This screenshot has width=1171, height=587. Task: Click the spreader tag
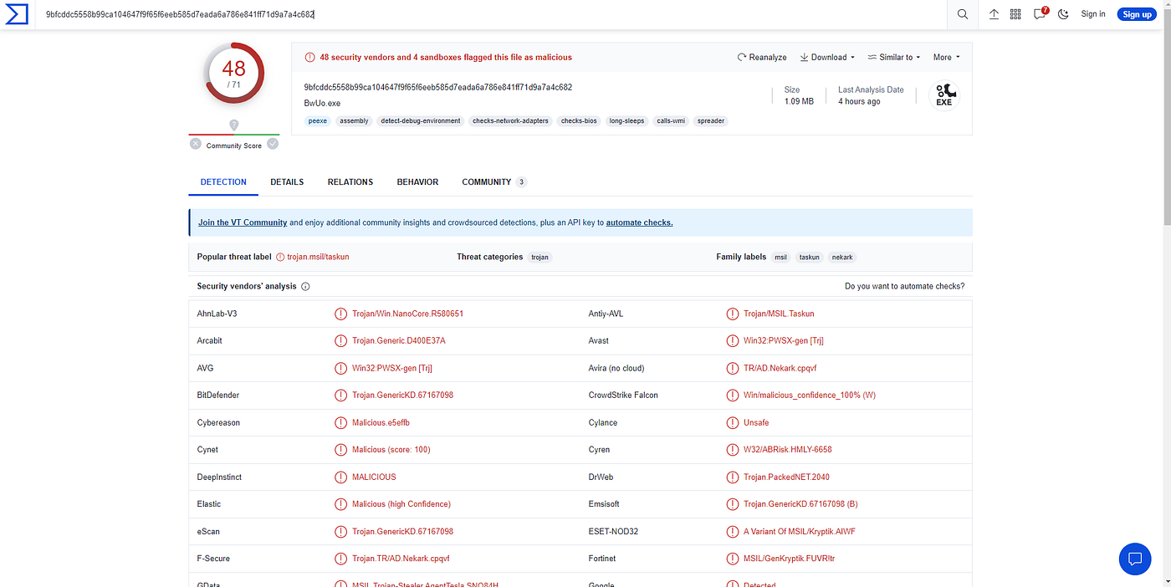pos(711,121)
